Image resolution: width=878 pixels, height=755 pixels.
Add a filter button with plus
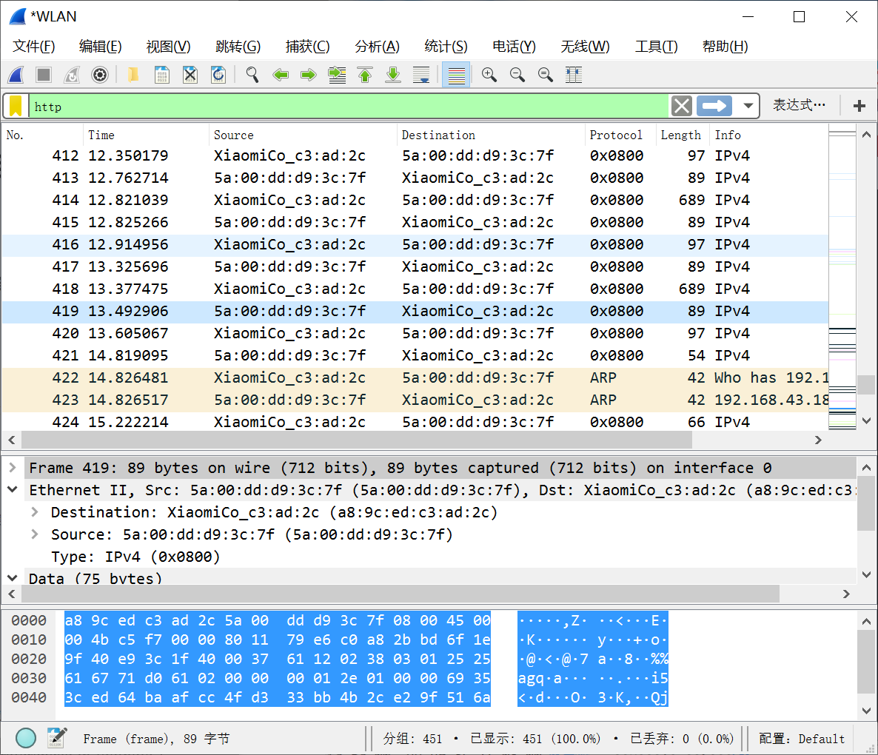coord(859,106)
